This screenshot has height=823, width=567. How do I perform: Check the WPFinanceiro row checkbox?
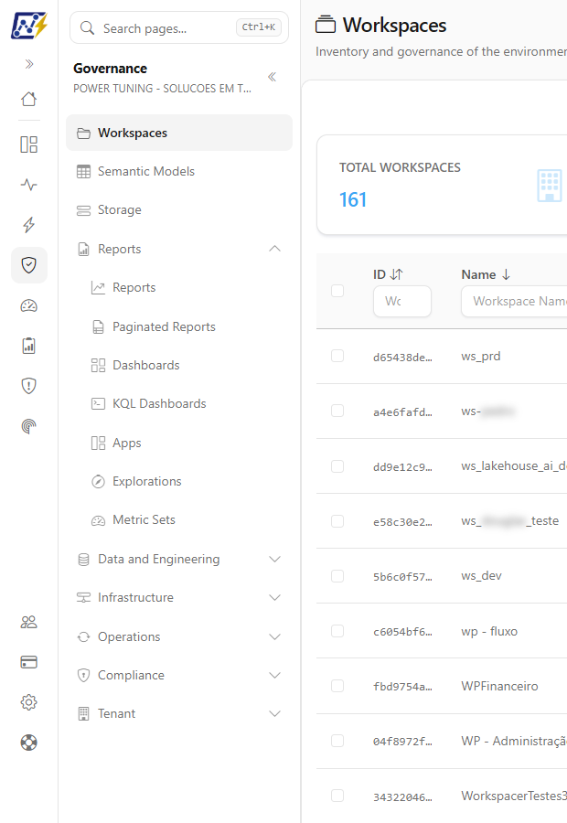point(337,686)
